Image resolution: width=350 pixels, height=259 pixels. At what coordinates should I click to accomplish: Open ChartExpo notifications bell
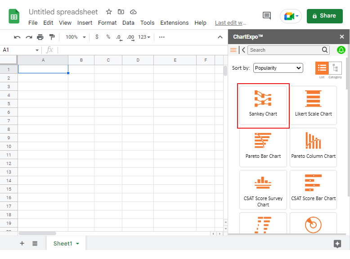coord(341,50)
